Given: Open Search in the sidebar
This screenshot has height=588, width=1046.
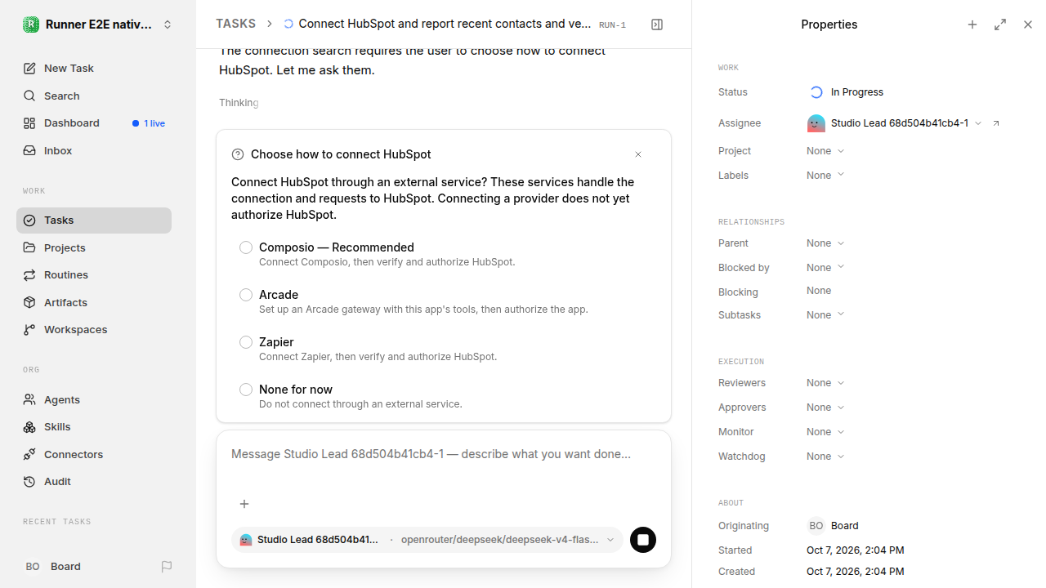Looking at the screenshot, I should pyautogui.click(x=94, y=96).
